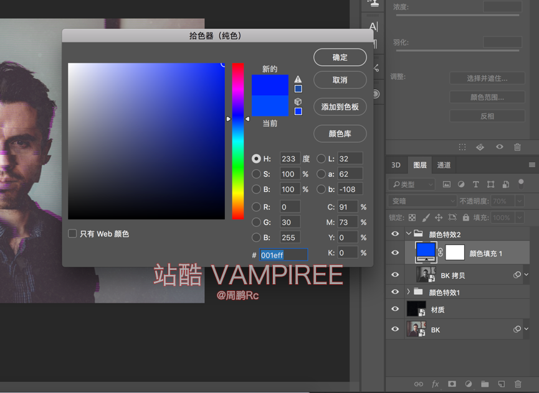Image resolution: width=539 pixels, height=393 pixels.
Task: Toggle the layer filter on/off switch
Action: pos(521,184)
